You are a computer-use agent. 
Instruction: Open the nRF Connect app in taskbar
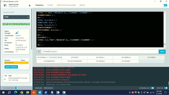[40, 92]
